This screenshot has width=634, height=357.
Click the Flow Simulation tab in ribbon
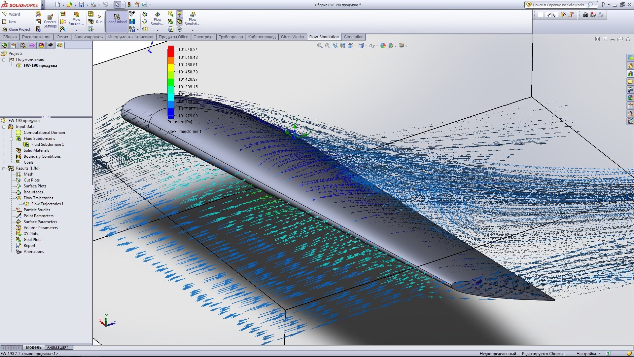324,36
